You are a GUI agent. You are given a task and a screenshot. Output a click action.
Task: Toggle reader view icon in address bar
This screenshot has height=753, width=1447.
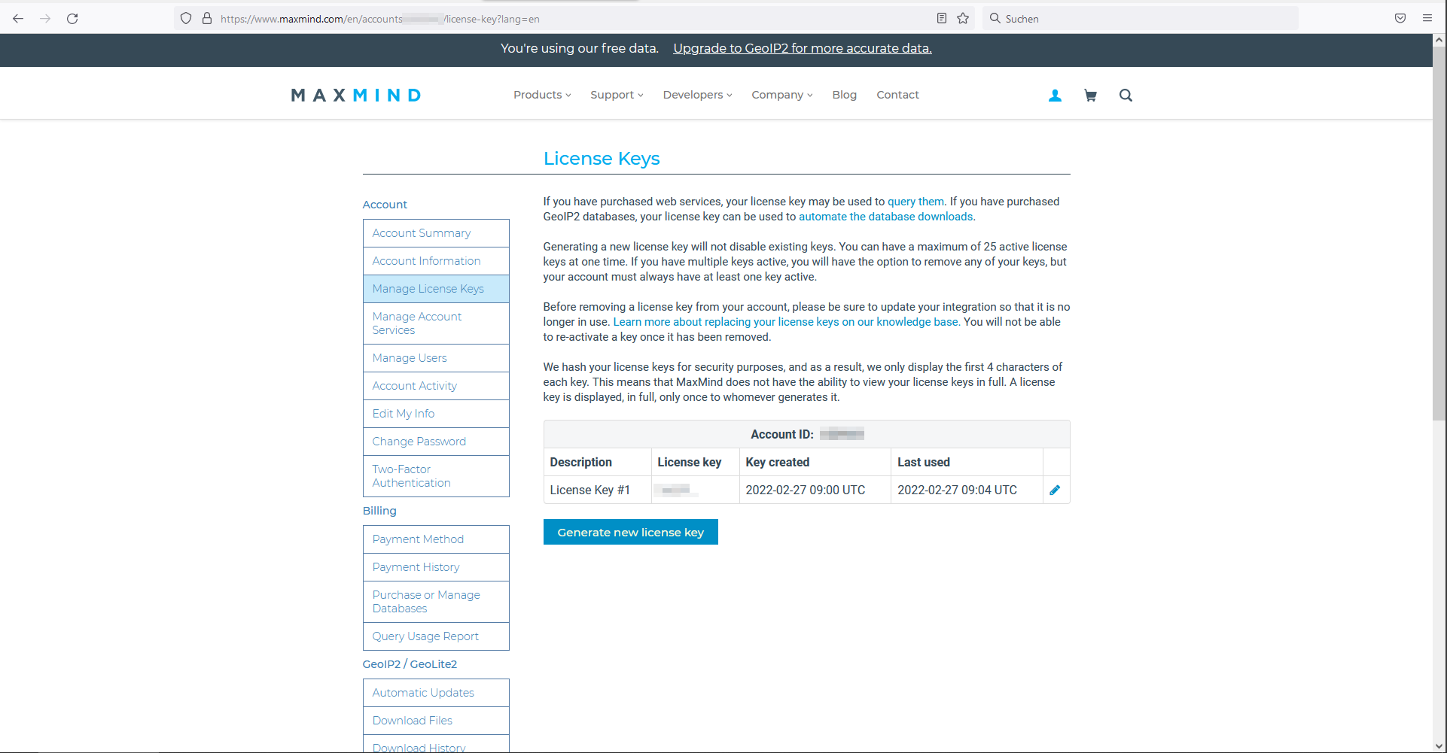click(x=941, y=19)
